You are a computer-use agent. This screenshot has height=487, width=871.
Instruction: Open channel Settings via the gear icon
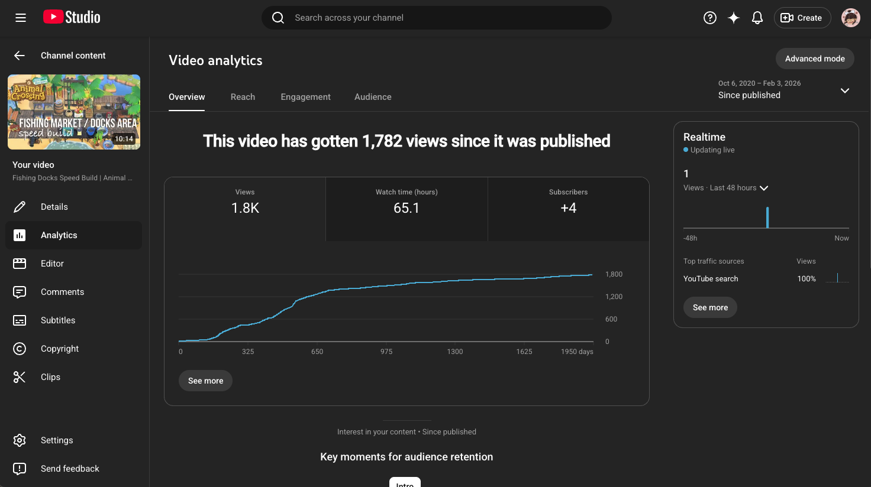coord(57,440)
